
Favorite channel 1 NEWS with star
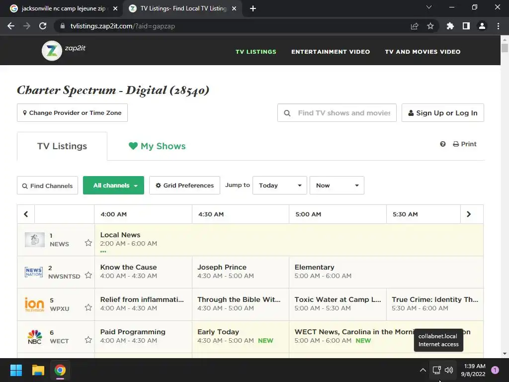click(x=88, y=243)
